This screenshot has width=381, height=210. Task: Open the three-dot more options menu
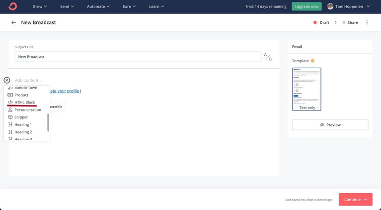(367, 22)
